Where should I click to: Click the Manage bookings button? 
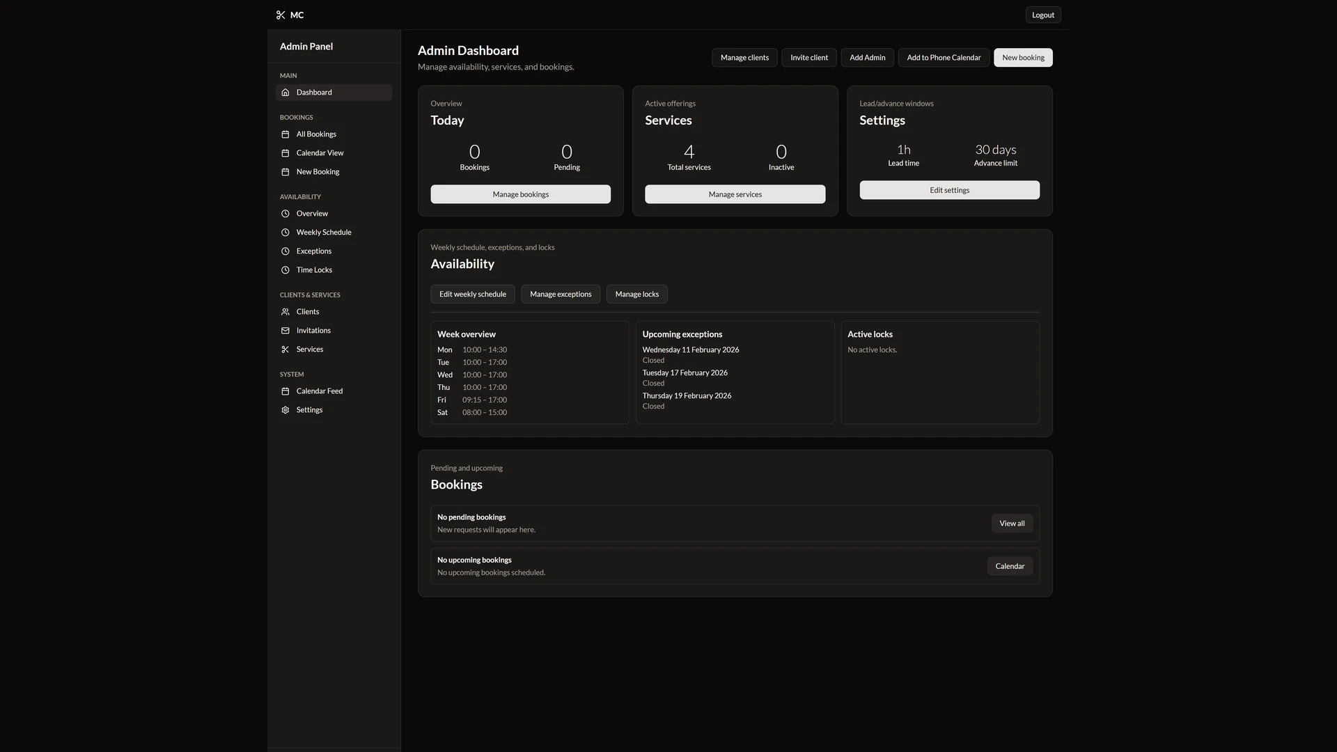(x=520, y=194)
